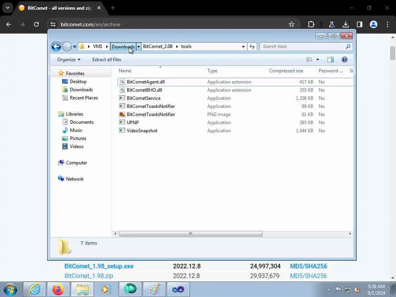
Task: Expand arrow between BitComet_2.08 and tools
Action: click(177, 46)
